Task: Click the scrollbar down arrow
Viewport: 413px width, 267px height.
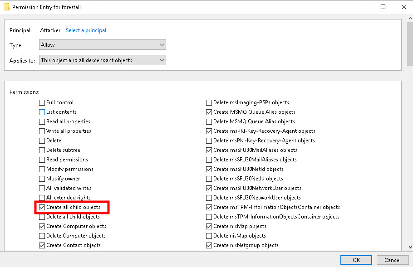Action: pyautogui.click(x=410, y=246)
